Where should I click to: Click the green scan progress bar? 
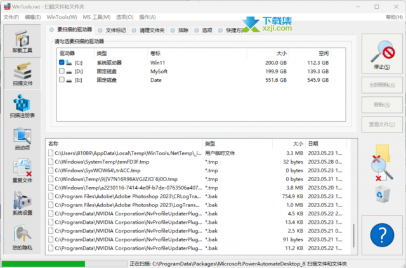64,264
